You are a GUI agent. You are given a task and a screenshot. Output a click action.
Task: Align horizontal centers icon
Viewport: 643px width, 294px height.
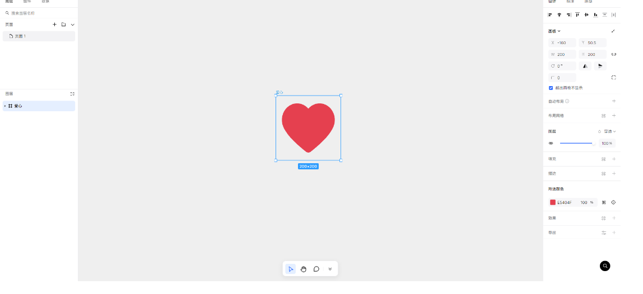pos(559,15)
